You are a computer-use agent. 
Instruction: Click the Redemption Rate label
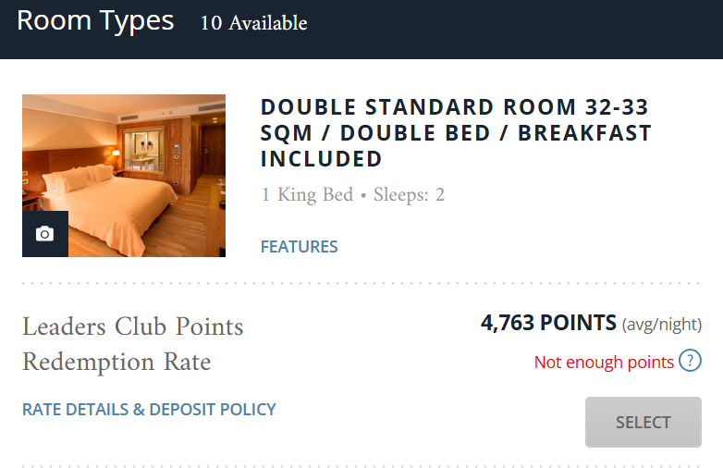[x=116, y=362]
